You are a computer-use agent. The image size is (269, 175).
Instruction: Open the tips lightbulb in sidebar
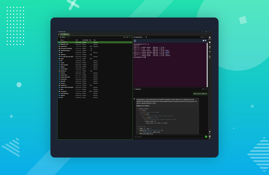(210, 132)
